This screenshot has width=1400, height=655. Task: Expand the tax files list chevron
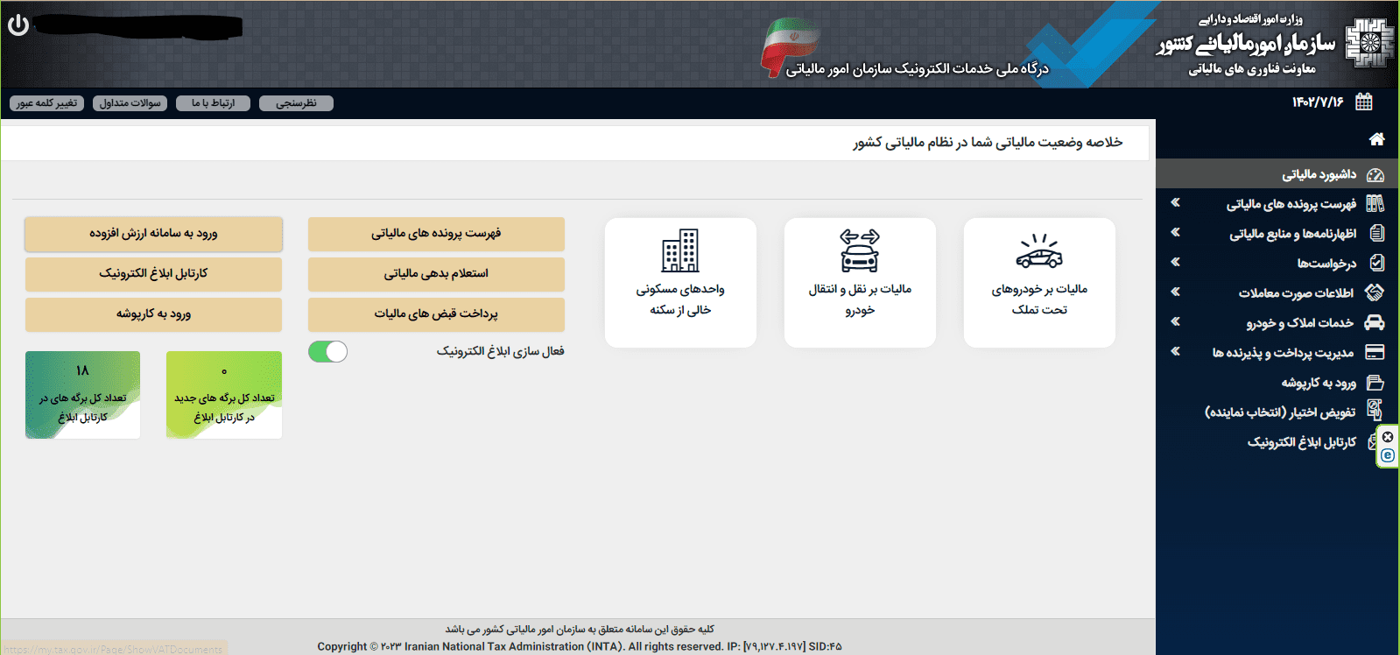[x=1175, y=203]
